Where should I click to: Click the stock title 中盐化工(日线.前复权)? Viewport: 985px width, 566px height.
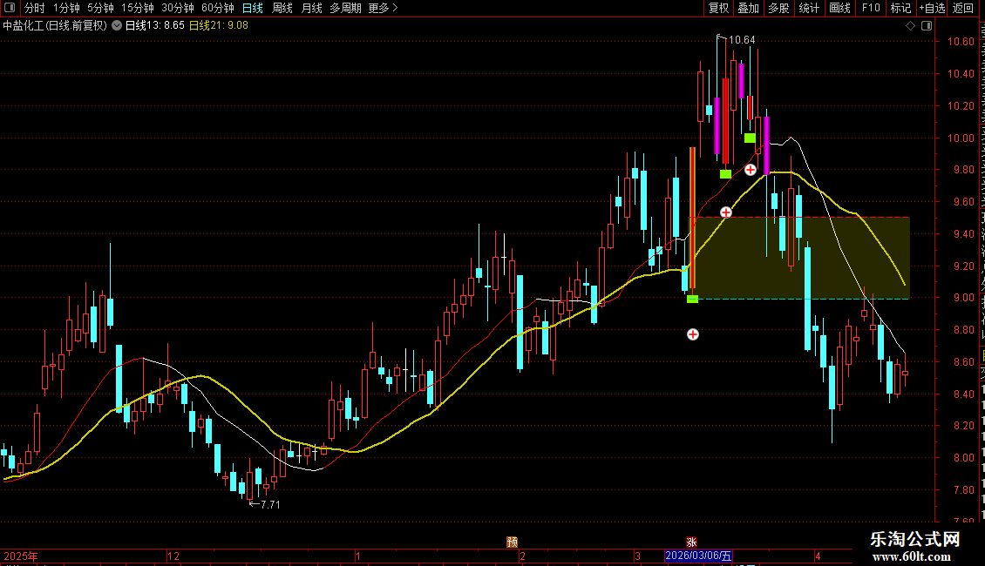[x=55, y=26]
